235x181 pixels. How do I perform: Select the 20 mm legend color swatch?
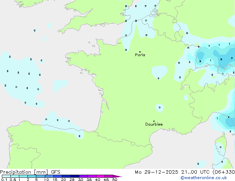click(66, 176)
